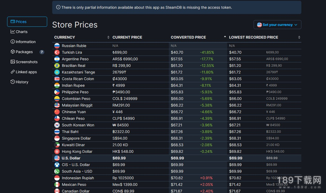326x193 pixels.
Task: Sort table by Currency column arrows
Action: click(x=108, y=37)
